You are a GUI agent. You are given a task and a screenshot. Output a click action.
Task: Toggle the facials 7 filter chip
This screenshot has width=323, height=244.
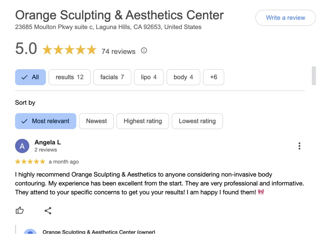(112, 77)
